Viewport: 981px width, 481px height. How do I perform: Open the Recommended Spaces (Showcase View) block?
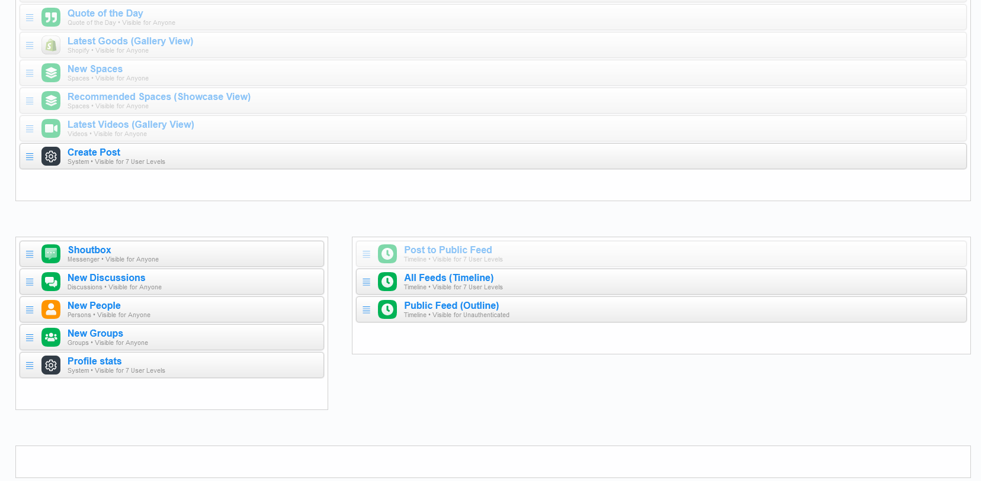[x=159, y=97]
